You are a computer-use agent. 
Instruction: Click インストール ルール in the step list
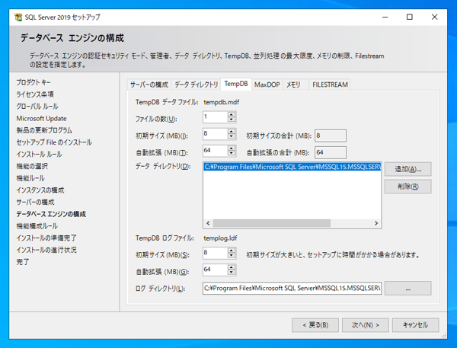[x=39, y=154]
